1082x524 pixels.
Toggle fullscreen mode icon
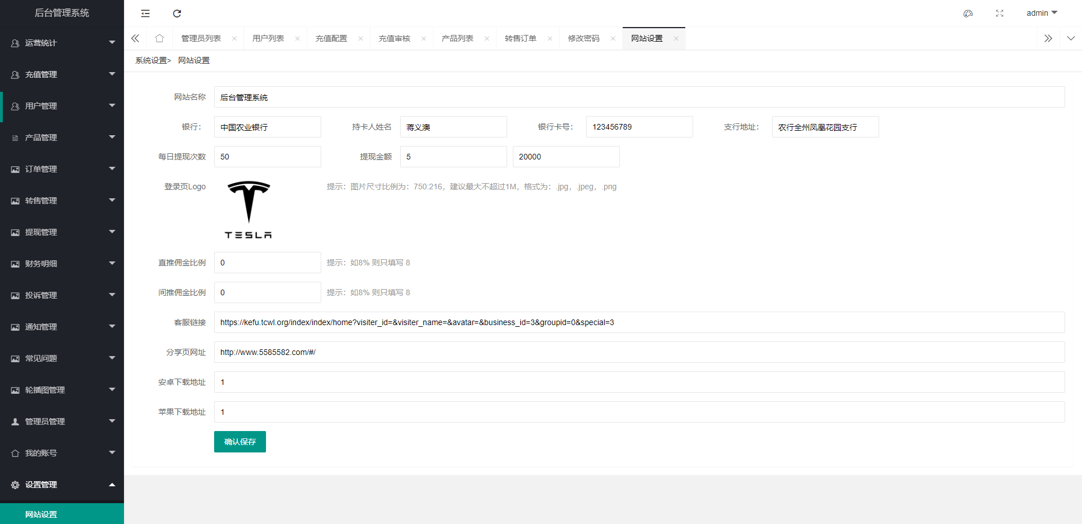point(999,14)
